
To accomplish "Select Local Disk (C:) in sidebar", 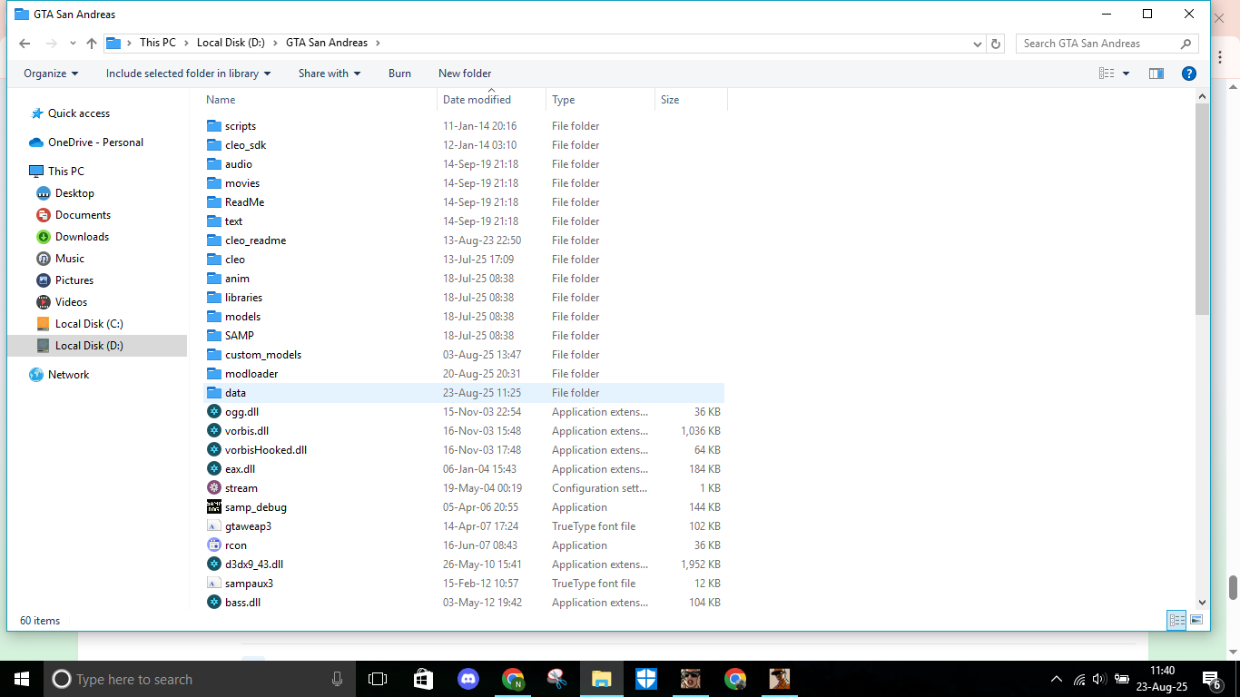I will [89, 324].
